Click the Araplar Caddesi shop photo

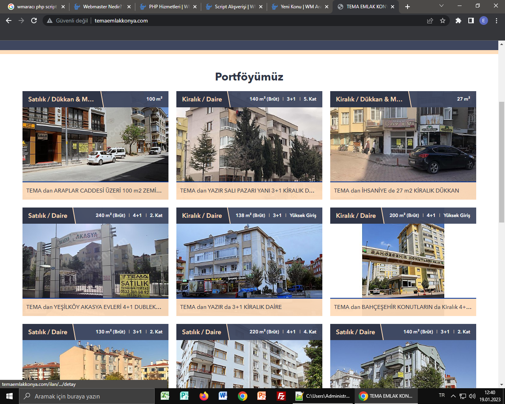pos(95,144)
